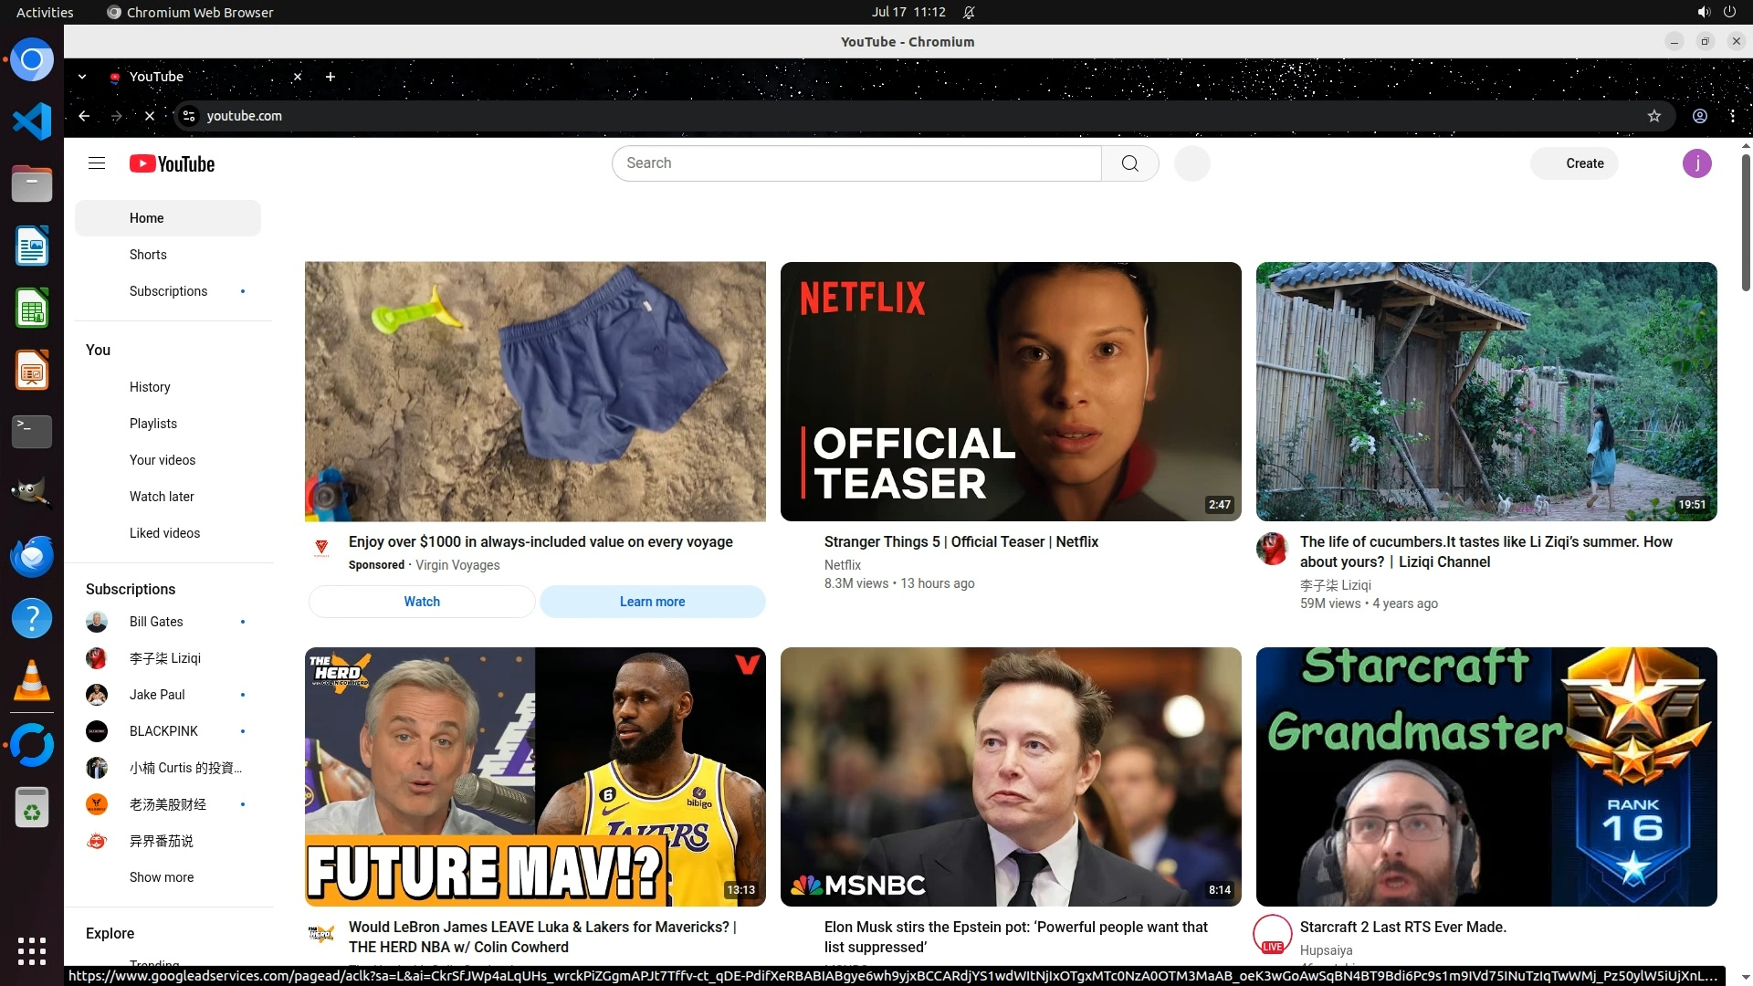Open the Chromium profile icon

click(1699, 116)
